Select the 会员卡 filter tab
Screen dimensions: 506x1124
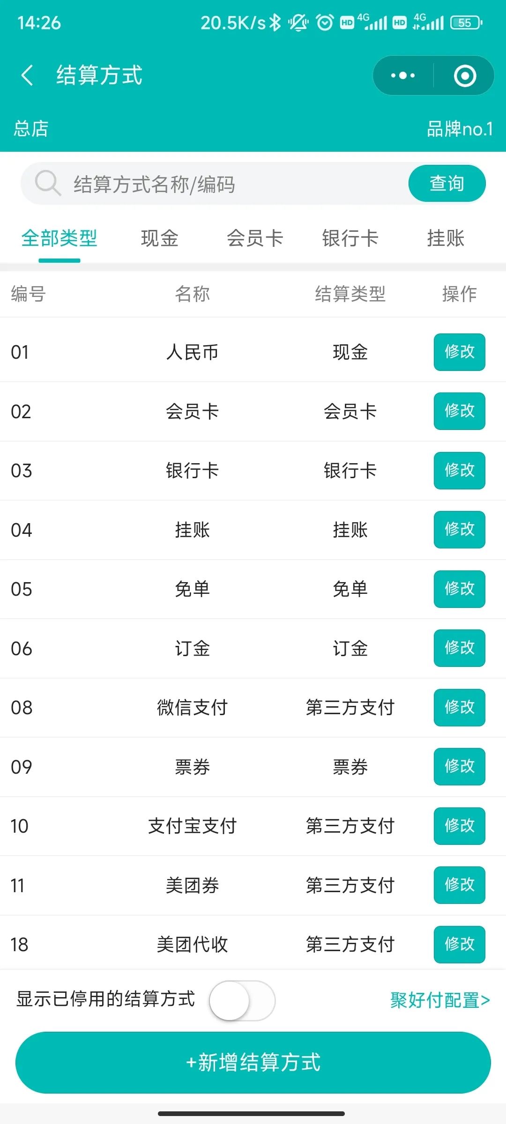(x=255, y=238)
